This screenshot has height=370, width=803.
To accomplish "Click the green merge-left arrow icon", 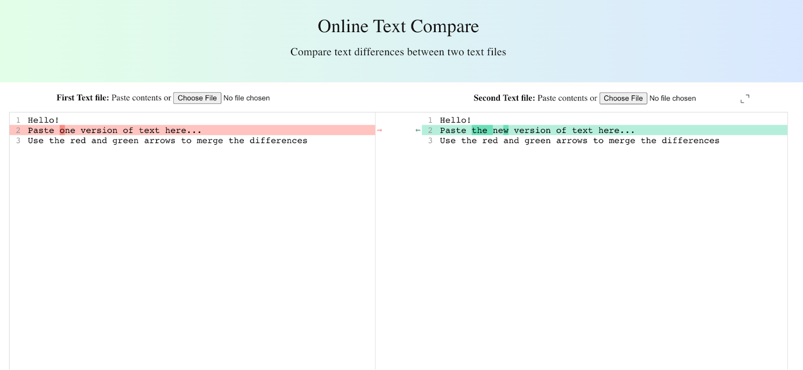I will [x=418, y=131].
